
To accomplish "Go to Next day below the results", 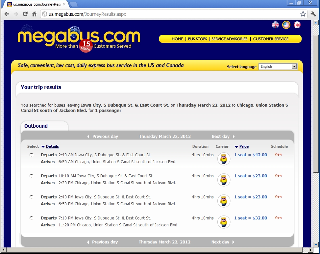I will [223, 242].
